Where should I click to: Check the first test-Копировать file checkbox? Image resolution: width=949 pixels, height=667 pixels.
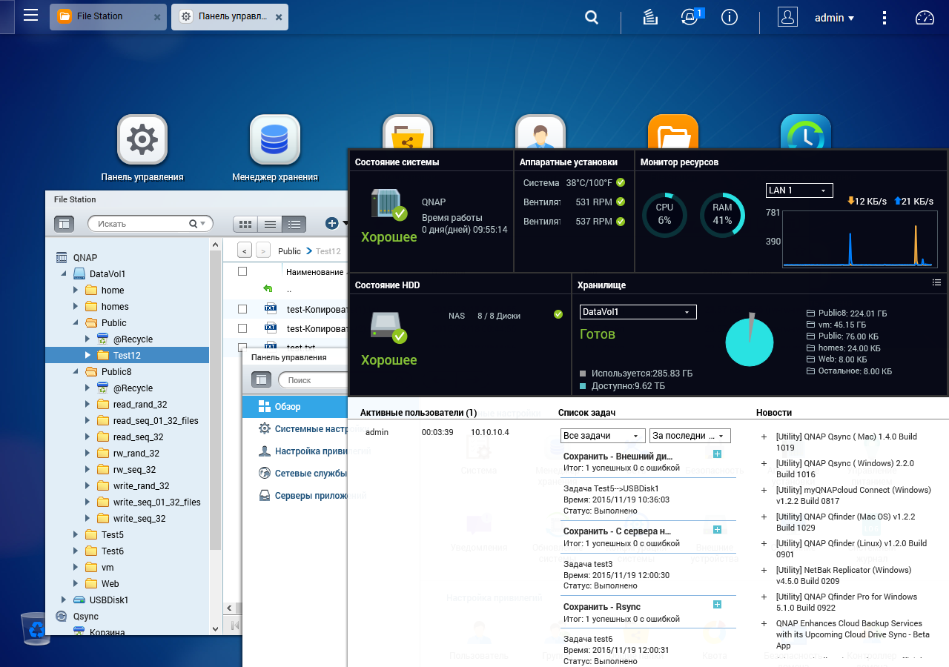[242, 309]
